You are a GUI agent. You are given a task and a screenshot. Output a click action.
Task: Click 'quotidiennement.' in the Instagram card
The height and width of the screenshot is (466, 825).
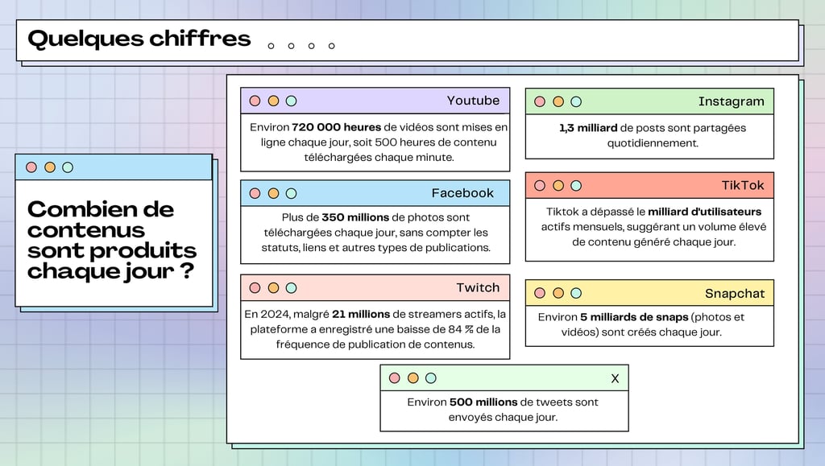pyautogui.click(x=653, y=143)
